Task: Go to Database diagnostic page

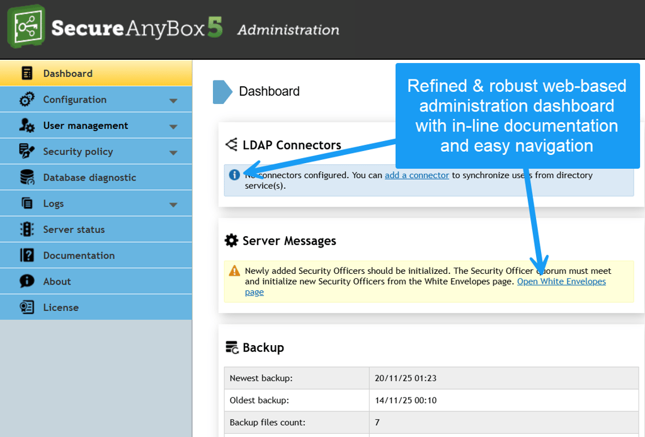Action: pyautogui.click(x=96, y=177)
